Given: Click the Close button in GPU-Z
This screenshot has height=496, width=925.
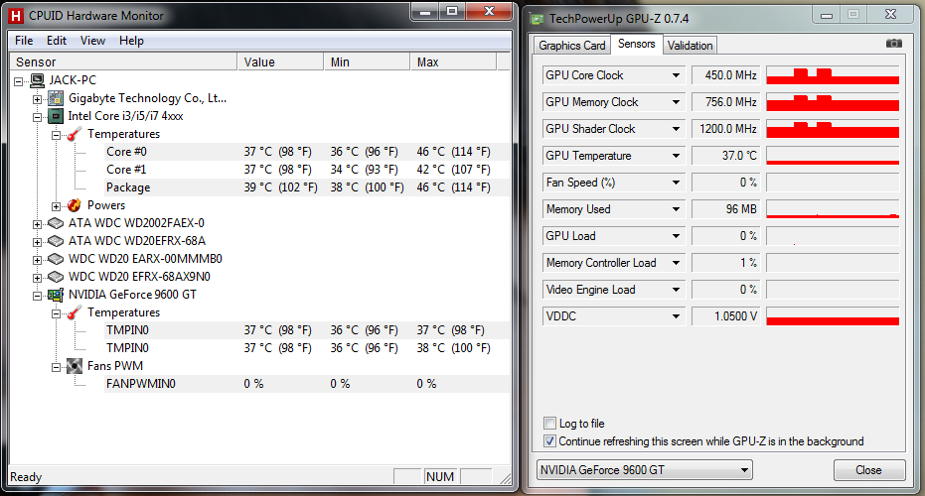Looking at the screenshot, I should [x=869, y=470].
